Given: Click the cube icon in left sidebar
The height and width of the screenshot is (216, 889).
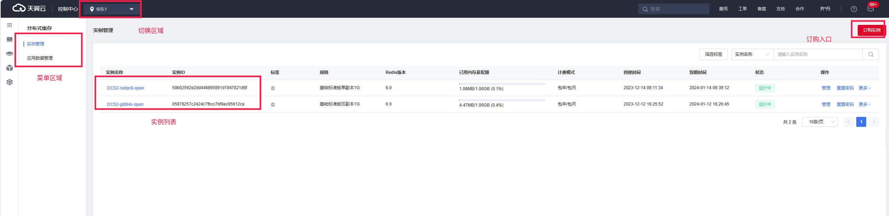Looking at the screenshot, I should click(x=10, y=68).
